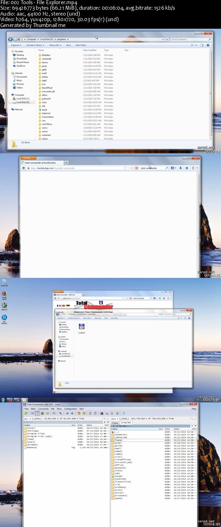Click the Forward arrow in Total Commander toolbar
221x527 pixels.
[72, 413]
